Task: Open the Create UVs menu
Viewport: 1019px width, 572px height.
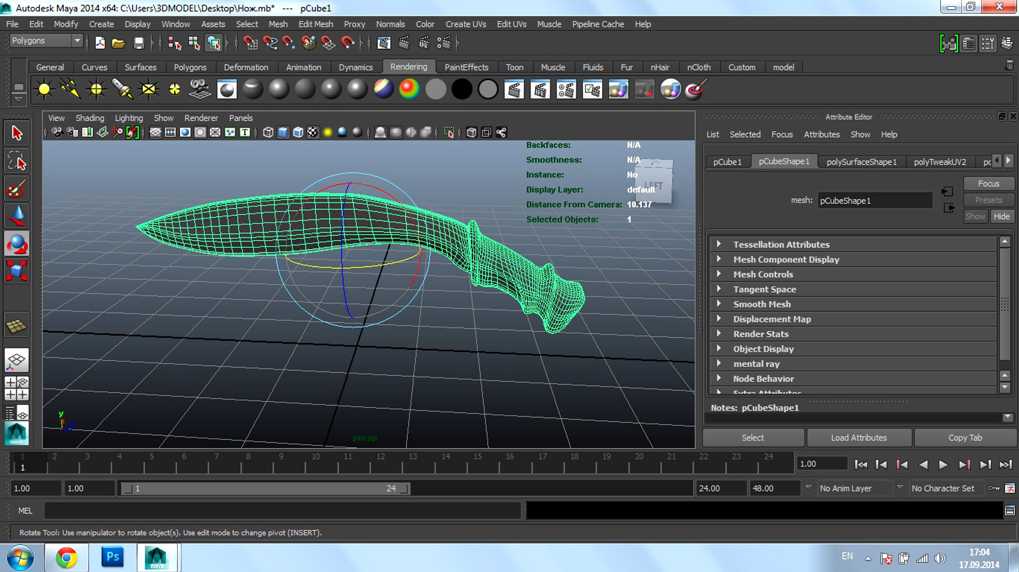Action: [465, 24]
